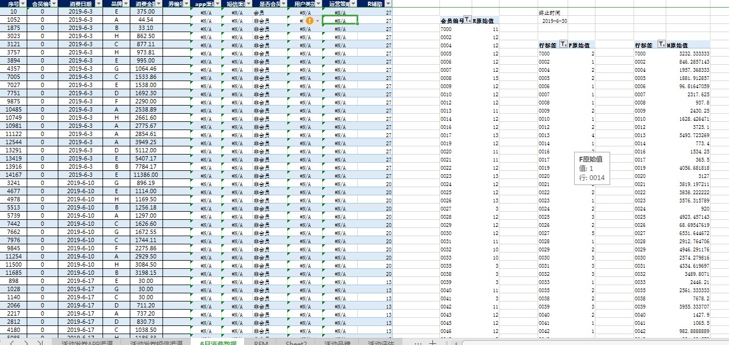Image resolution: width=729 pixels, height=345 pixels.
Task: Add a new sheet with plus icon
Action: (433, 342)
